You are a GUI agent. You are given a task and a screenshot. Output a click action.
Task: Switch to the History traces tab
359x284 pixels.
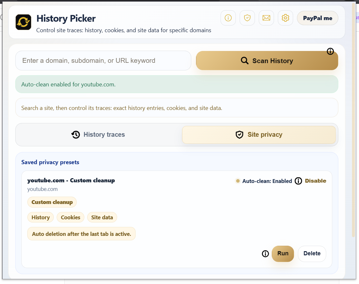(x=98, y=135)
